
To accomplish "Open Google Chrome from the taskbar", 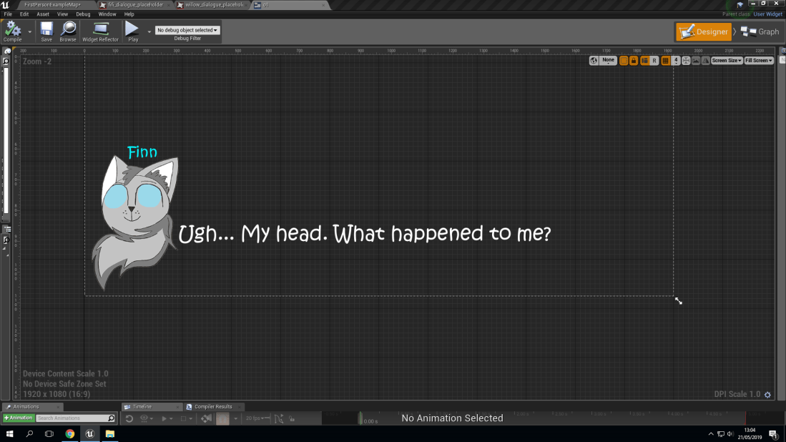I will [69, 433].
